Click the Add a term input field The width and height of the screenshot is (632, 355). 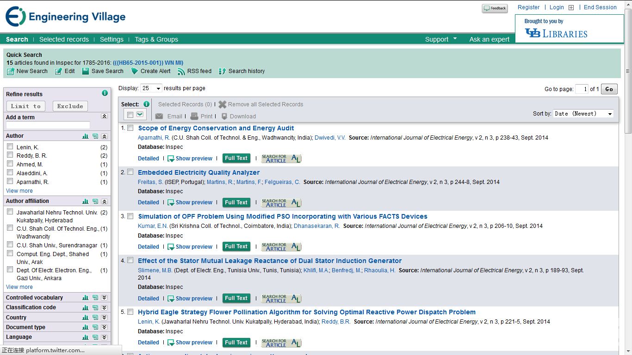tap(48, 125)
